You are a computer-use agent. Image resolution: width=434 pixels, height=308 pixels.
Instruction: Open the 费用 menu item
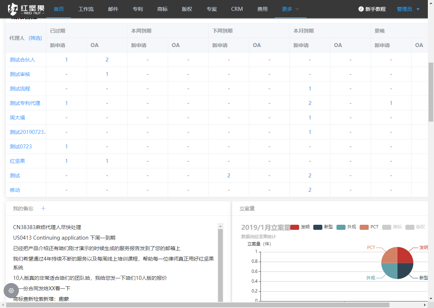point(262,9)
